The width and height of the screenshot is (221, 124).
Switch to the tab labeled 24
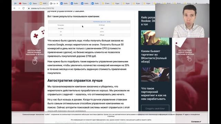pyautogui.click(x=15, y=3)
